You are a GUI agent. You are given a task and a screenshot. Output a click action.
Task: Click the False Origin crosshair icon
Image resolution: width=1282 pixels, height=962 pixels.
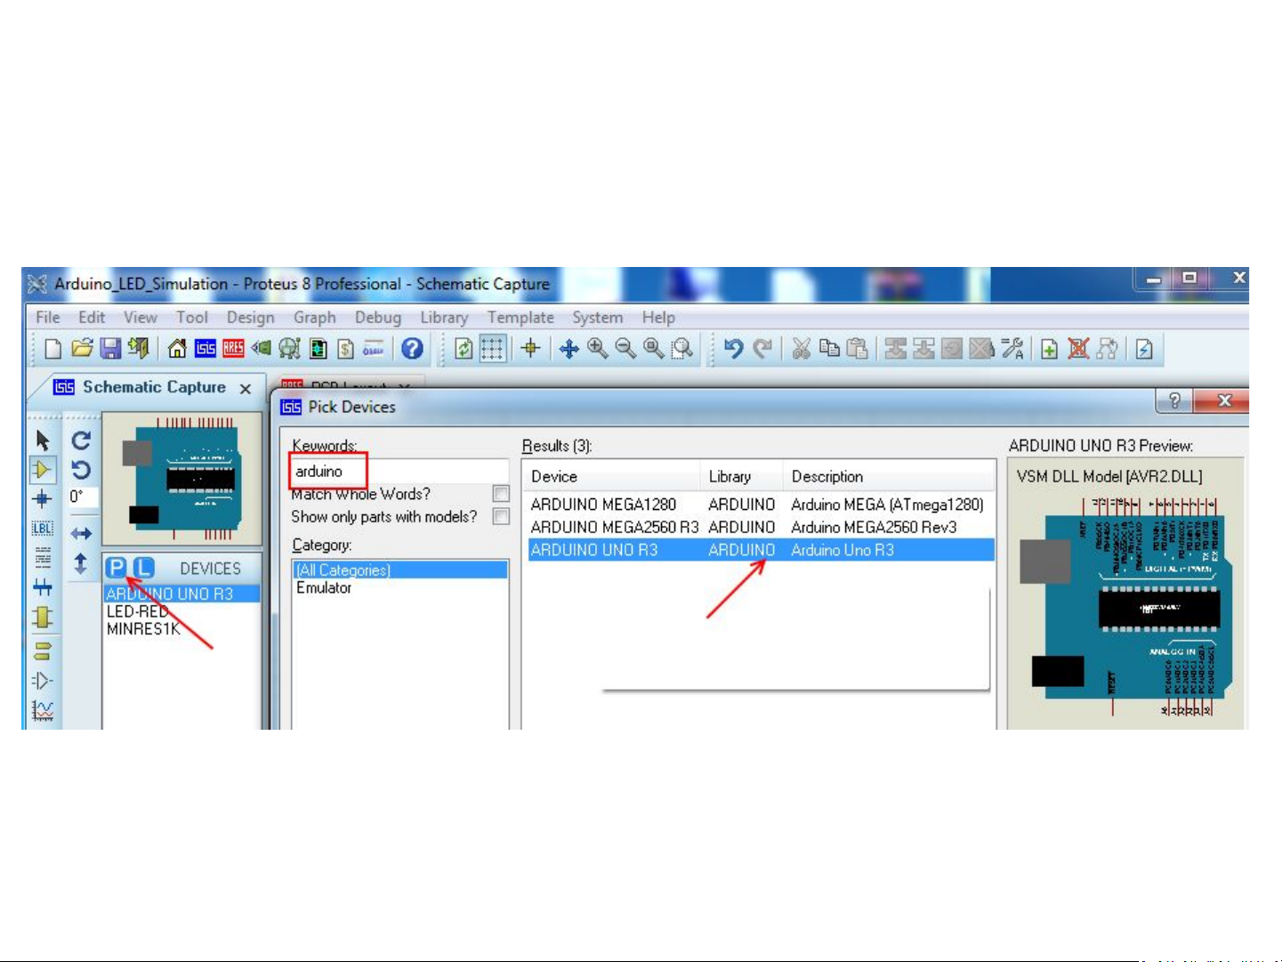pos(531,349)
